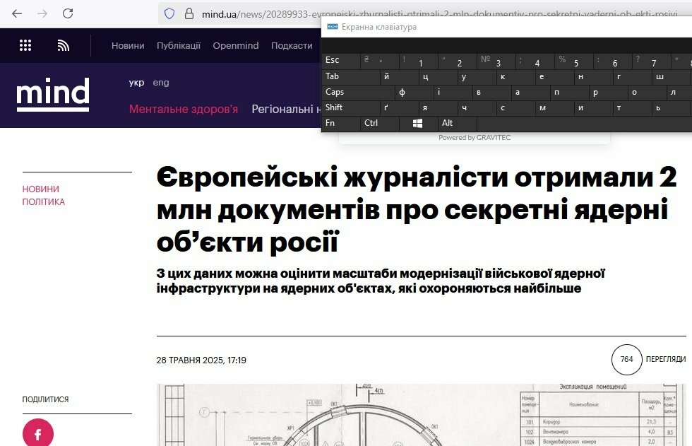
Task: Tap the я key on the on-screen keyboard
Action: (x=438, y=107)
